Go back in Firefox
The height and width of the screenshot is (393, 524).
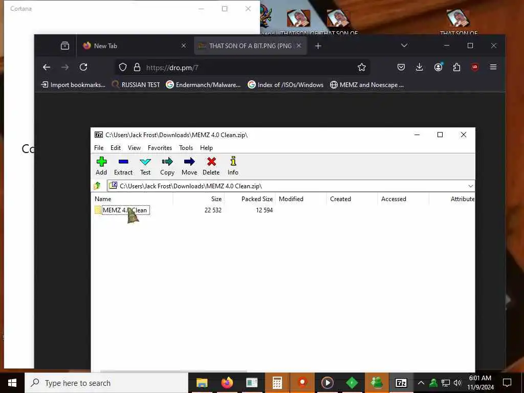(x=47, y=67)
